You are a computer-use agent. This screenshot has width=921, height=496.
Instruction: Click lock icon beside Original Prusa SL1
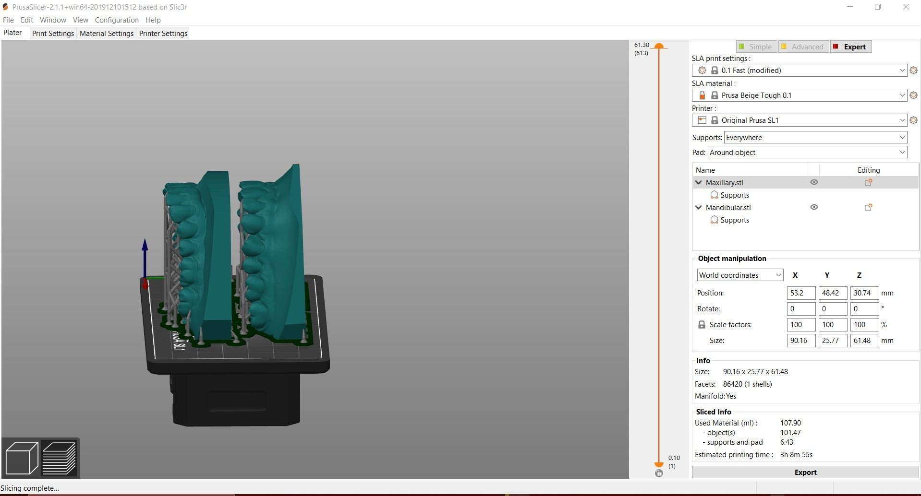pyautogui.click(x=715, y=120)
